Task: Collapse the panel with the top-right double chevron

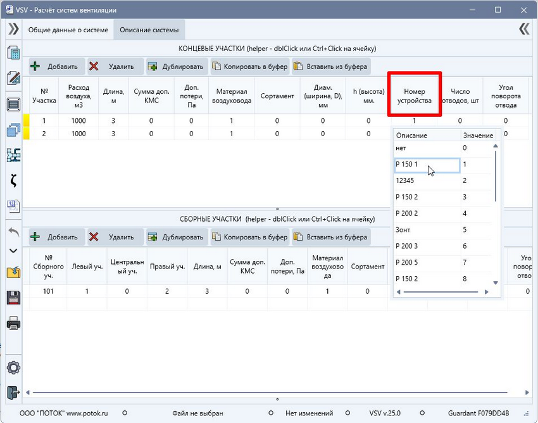Action: [x=524, y=29]
